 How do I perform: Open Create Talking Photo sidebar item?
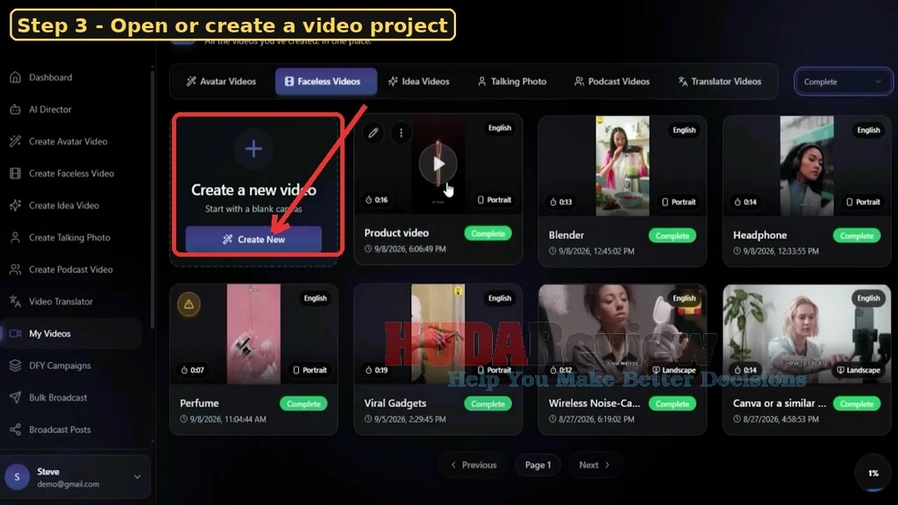click(x=61, y=238)
